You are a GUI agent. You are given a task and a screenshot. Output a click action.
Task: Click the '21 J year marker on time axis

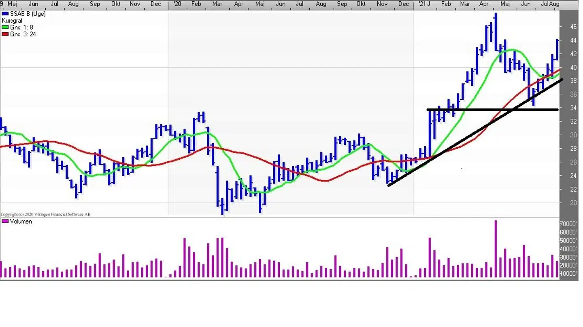[424, 4]
